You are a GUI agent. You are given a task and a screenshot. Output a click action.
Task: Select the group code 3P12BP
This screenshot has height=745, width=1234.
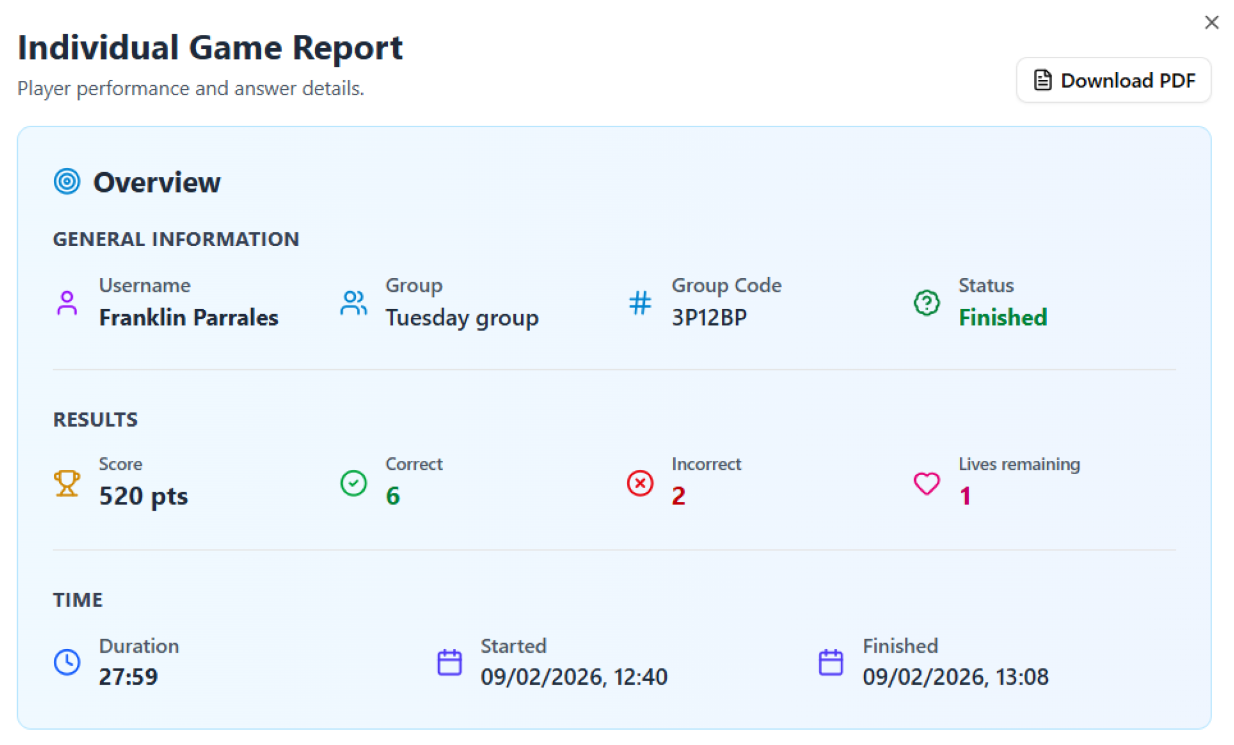tap(709, 318)
